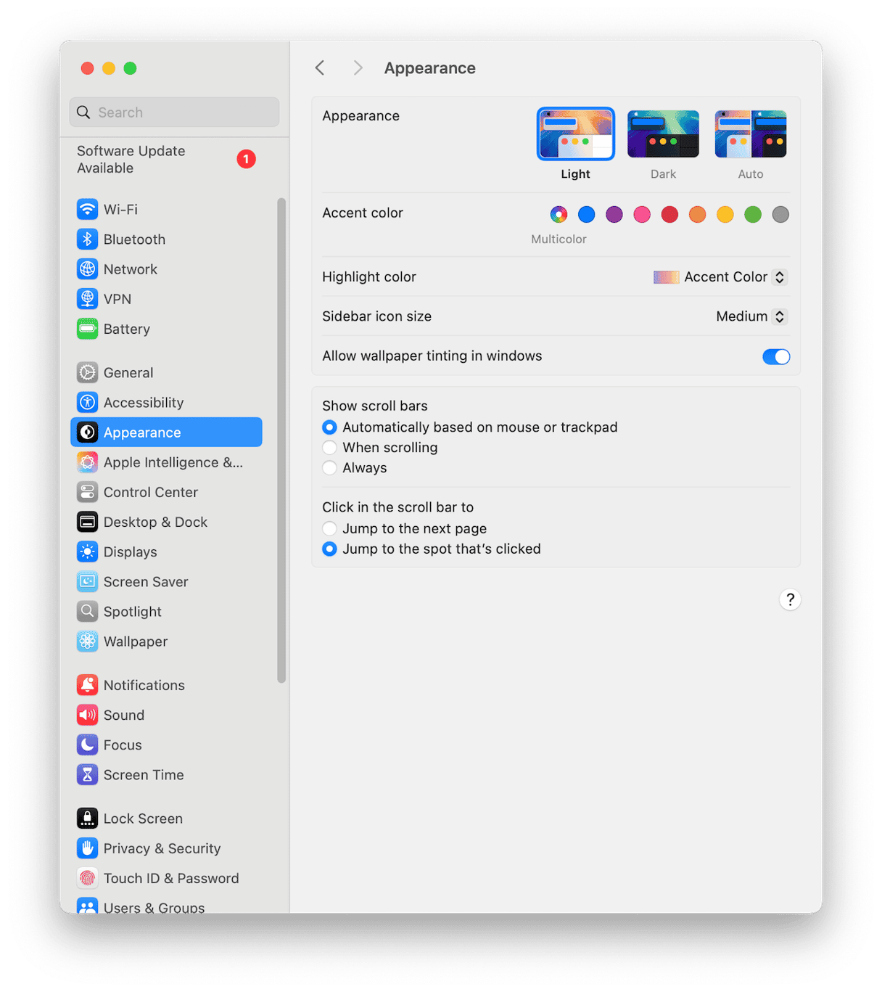Select Automatically based on mouse or trackpad
The width and height of the screenshot is (882, 992).
tap(330, 427)
